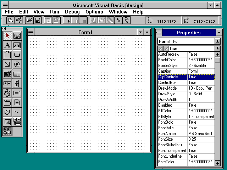Click the settings text field showing True

tap(191, 48)
